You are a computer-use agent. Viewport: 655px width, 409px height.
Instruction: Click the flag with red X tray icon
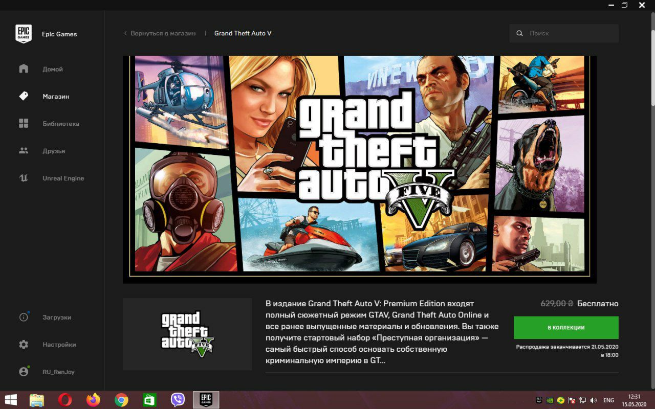(572, 400)
